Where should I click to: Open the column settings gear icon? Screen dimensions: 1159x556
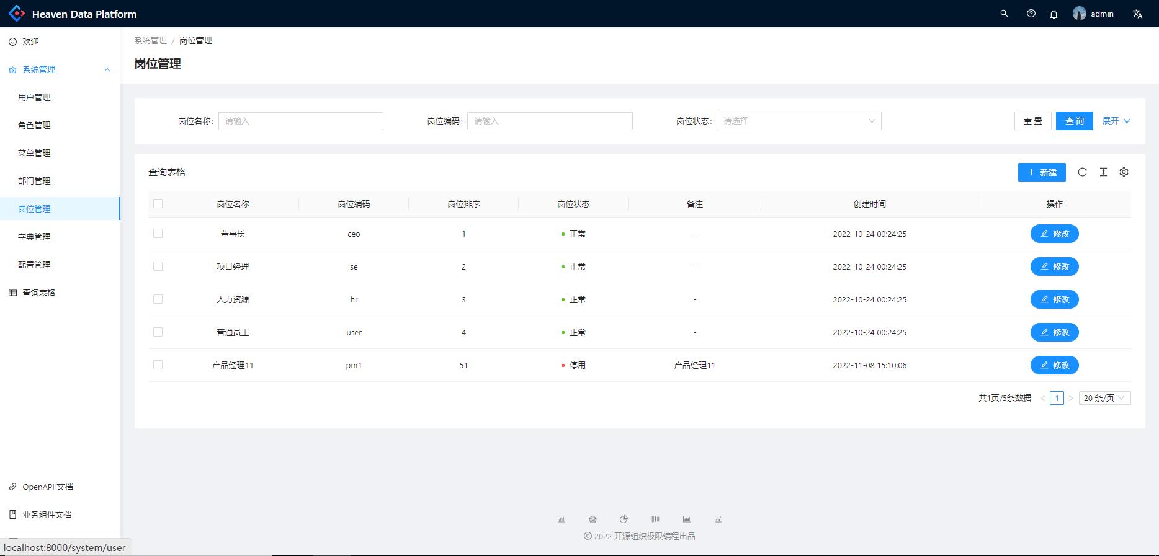point(1124,172)
